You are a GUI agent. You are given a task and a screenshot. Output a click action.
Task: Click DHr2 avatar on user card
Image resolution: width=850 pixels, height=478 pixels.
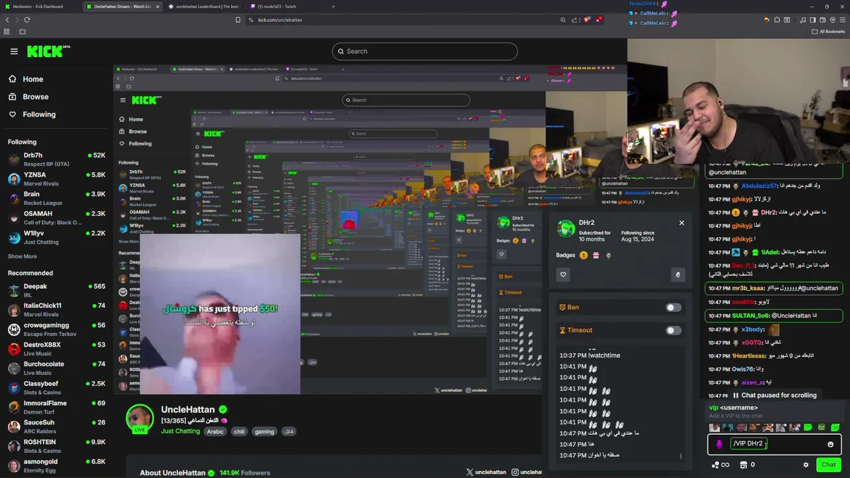[x=566, y=229]
